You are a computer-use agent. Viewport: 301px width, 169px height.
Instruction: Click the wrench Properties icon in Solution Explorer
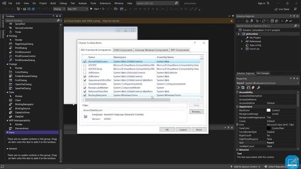pos(286,21)
